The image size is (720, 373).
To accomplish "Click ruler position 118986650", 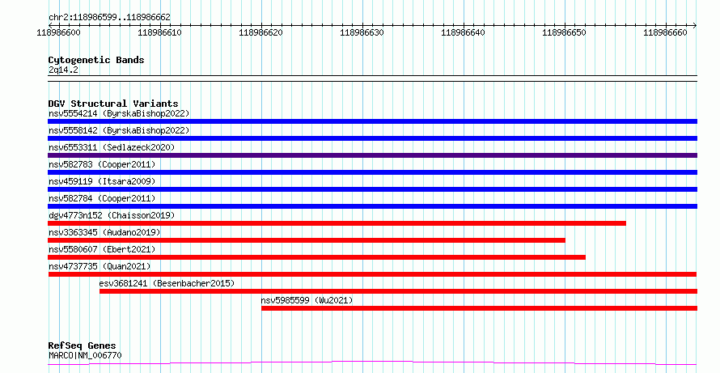I will (x=564, y=32).
